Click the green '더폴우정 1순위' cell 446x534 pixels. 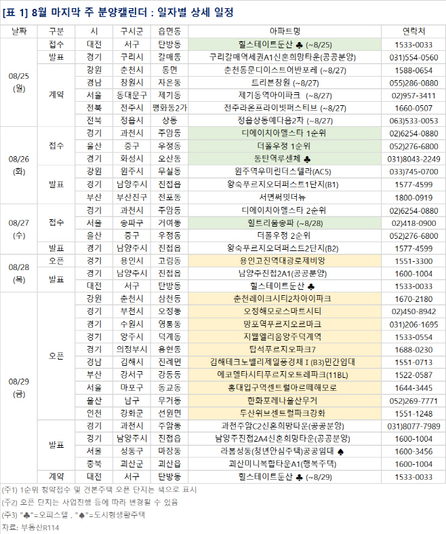pyautogui.click(x=285, y=146)
